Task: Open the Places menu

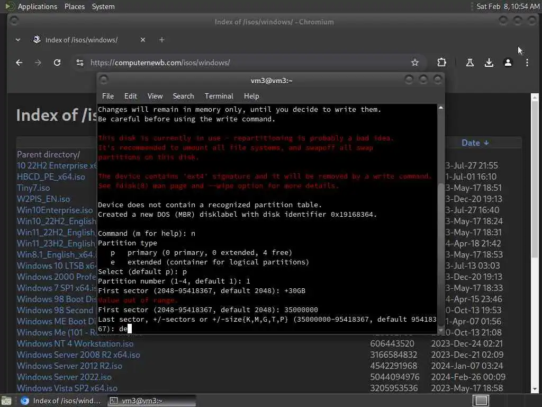Action: click(75, 6)
